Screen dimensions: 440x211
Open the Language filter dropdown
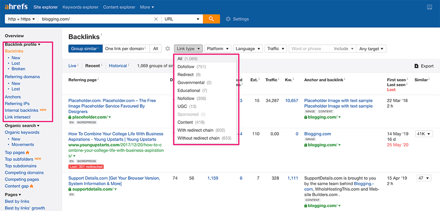pyautogui.click(x=248, y=49)
